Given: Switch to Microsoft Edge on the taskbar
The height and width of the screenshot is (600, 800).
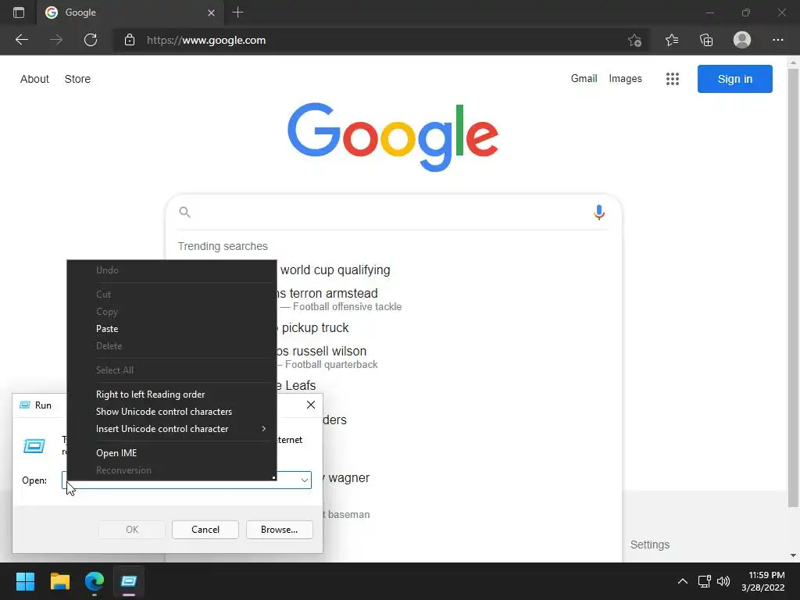Looking at the screenshot, I should click(95, 581).
